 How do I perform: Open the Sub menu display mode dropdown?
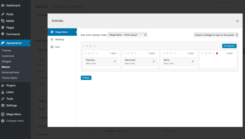(x=127, y=35)
